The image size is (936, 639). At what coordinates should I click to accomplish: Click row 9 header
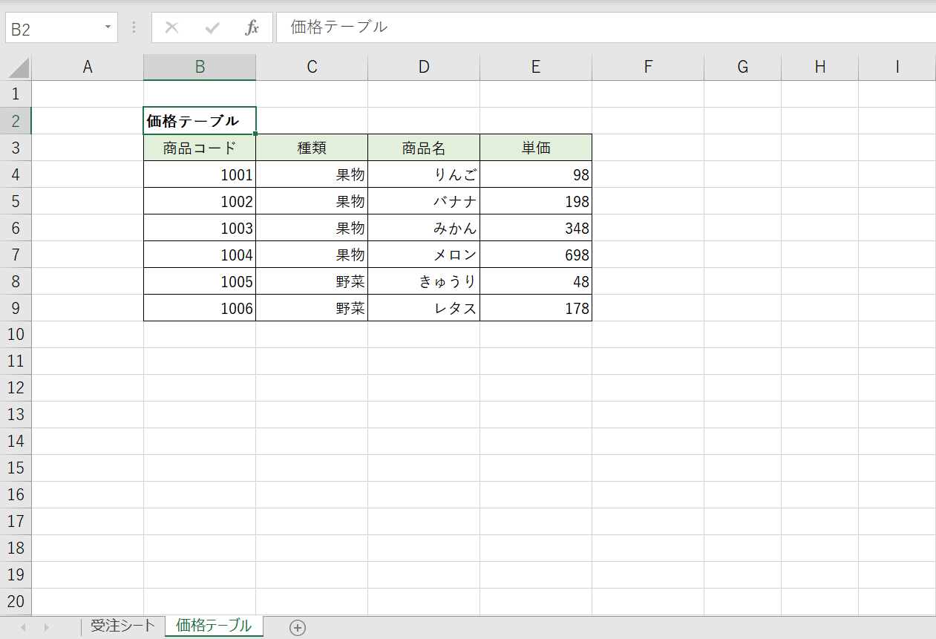pyautogui.click(x=16, y=307)
